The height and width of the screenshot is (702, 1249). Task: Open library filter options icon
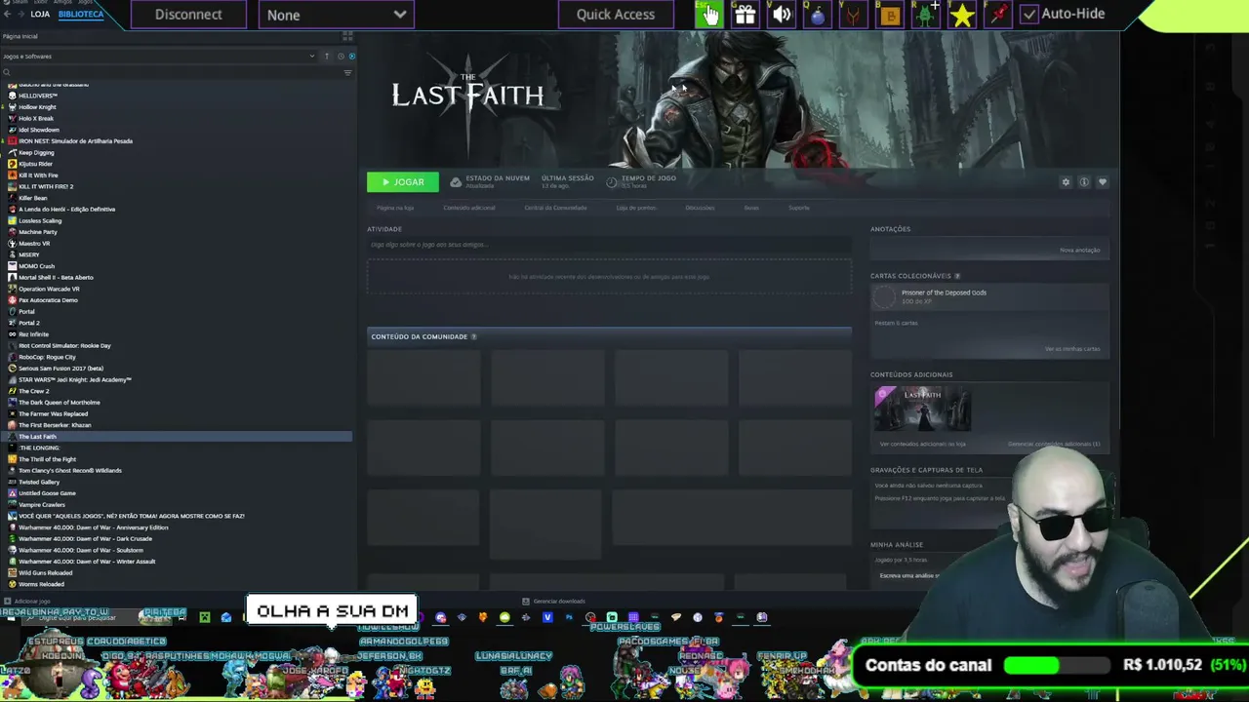[x=347, y=73]
